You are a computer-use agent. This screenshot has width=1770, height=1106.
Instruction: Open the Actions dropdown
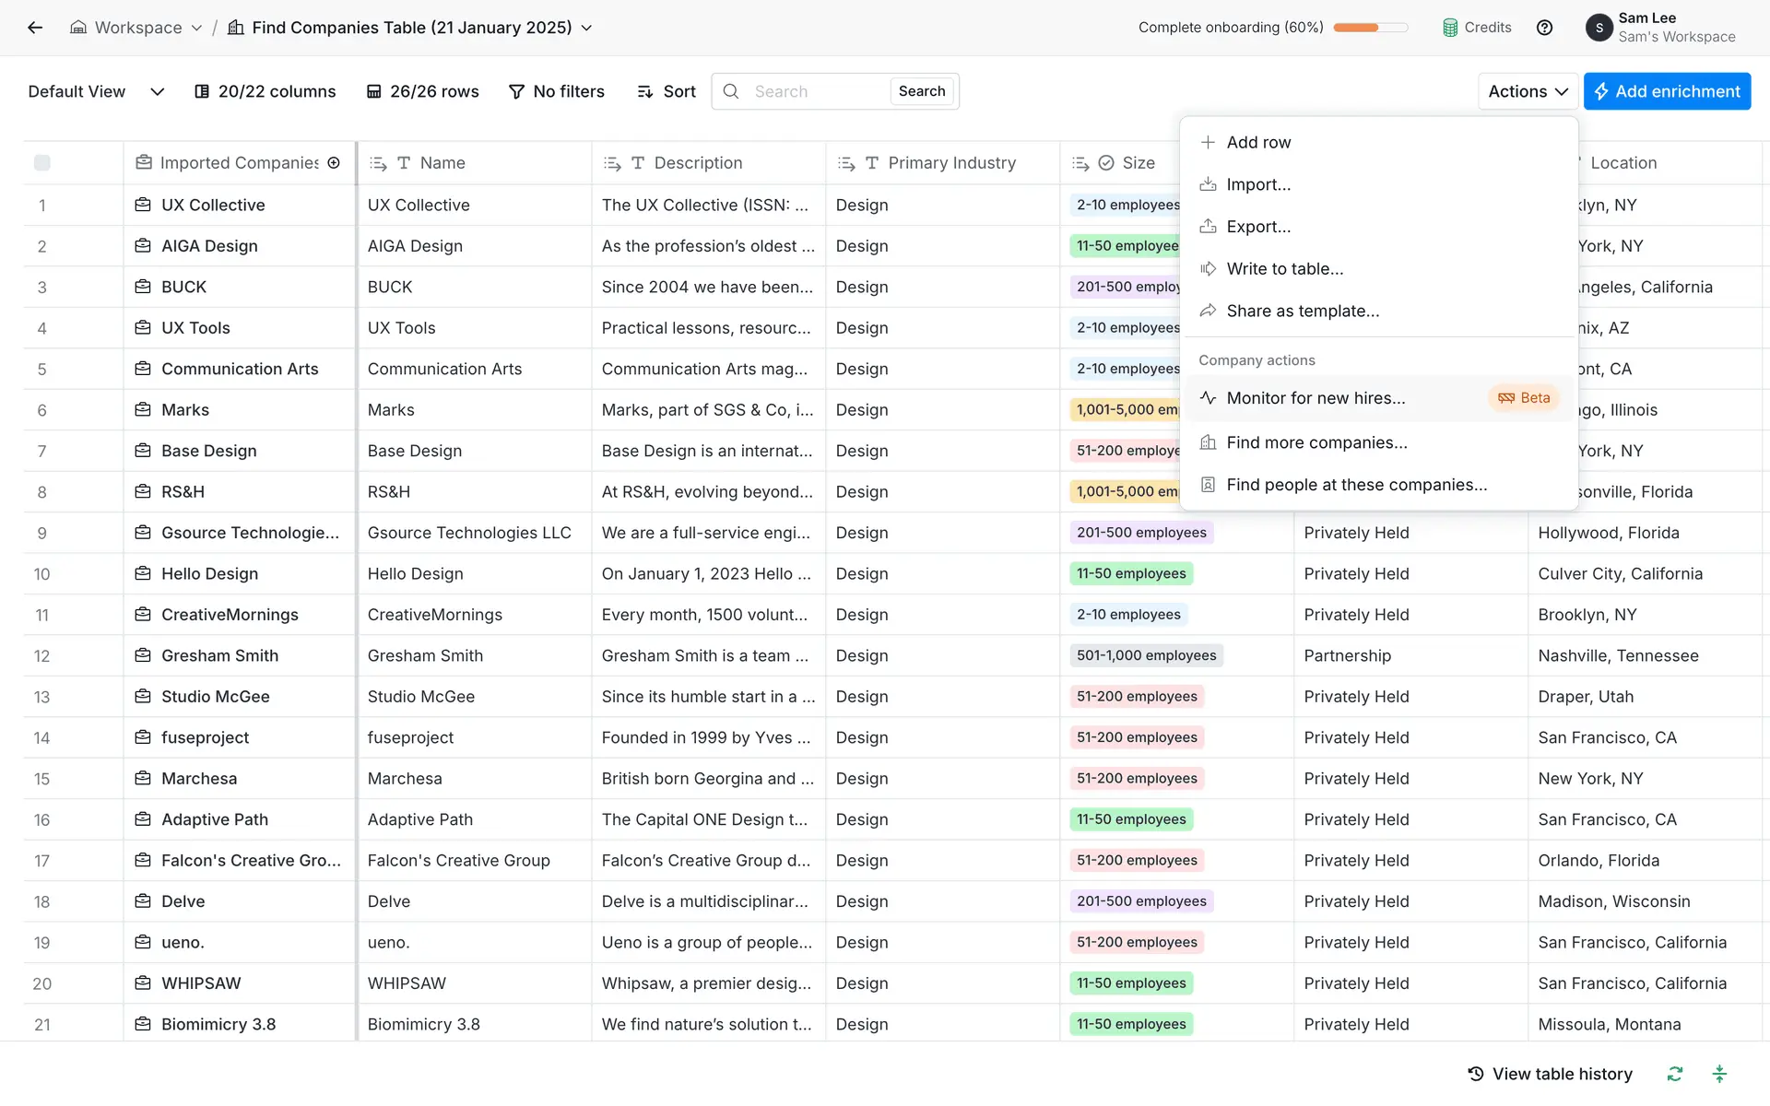click(1528, 91)
